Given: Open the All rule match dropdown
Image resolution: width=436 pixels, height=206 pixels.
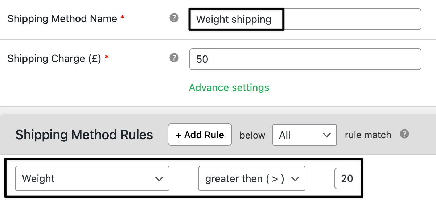Looking at the screenshot, I should point(305,135).
